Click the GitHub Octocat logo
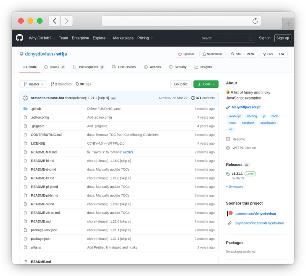 (20, 38)
